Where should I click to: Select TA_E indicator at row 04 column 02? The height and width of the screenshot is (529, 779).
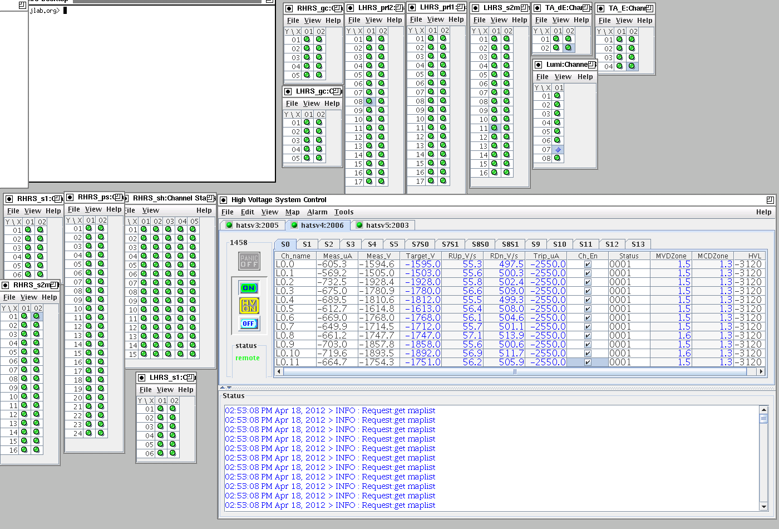[x=632, y=66]
